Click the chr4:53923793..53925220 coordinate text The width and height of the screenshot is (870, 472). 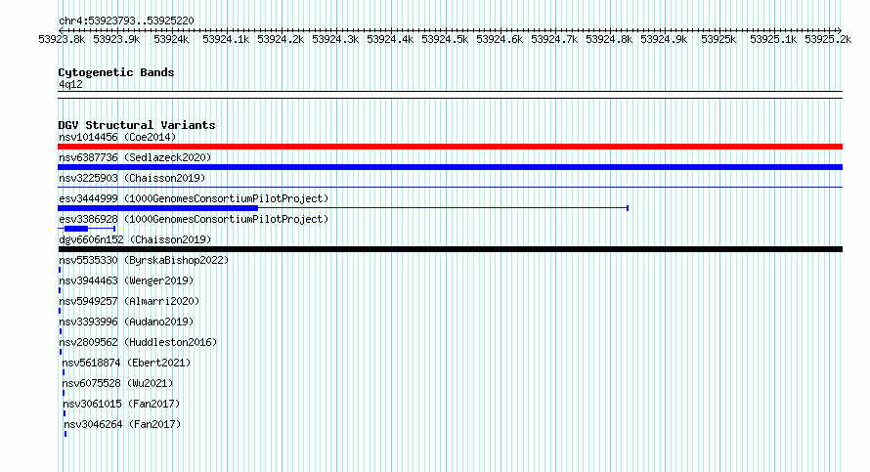click(126, 21)
